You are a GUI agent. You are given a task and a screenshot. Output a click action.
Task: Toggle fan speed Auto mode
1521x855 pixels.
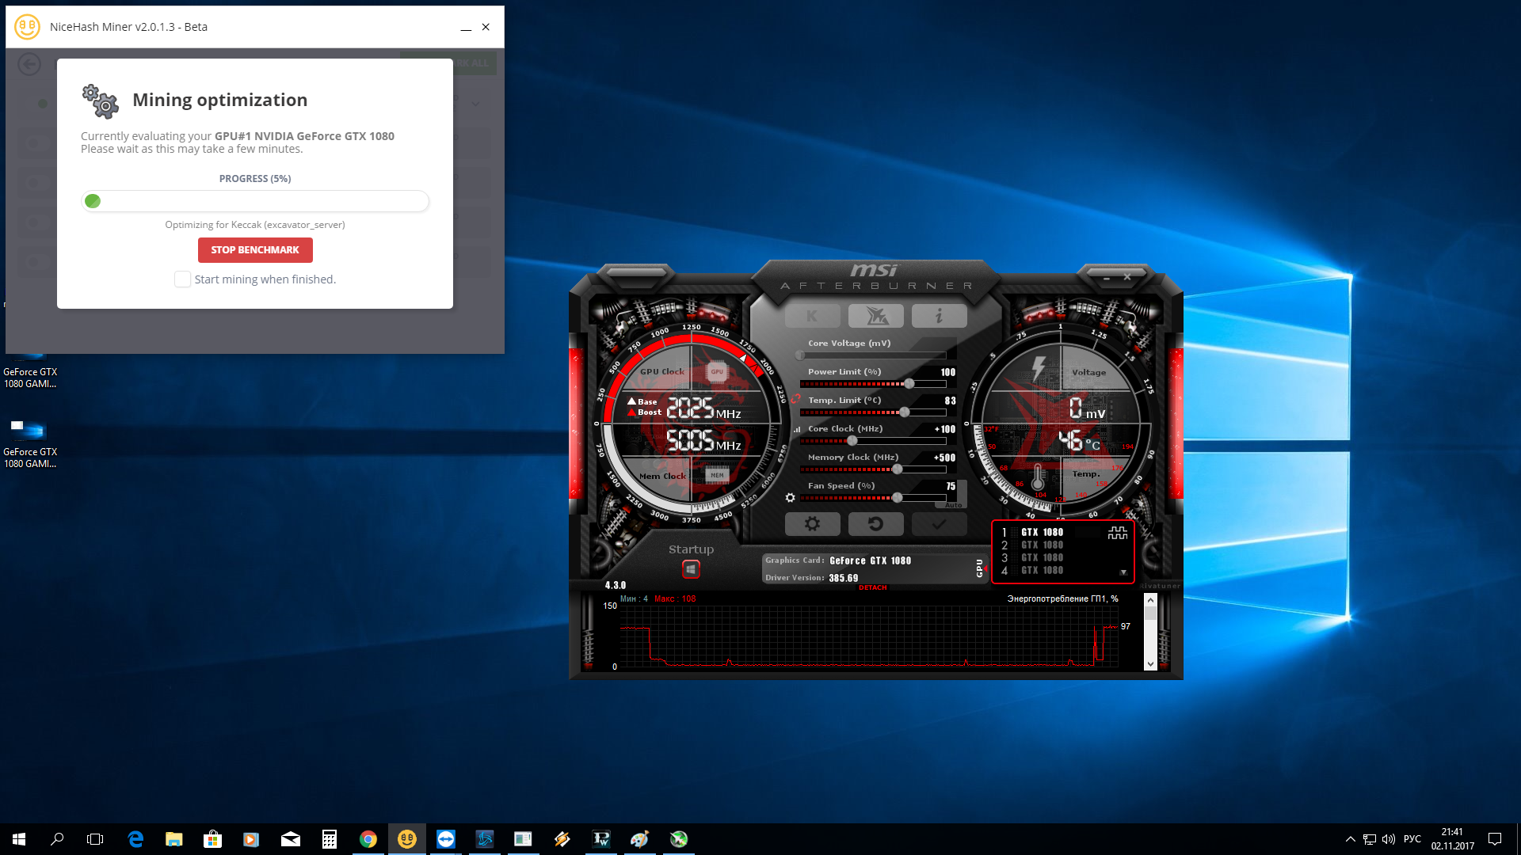(953, 505)
